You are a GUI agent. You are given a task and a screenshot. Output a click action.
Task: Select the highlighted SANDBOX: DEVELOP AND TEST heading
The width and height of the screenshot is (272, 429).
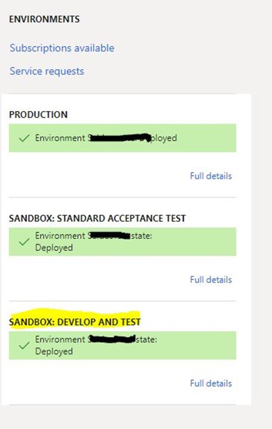pos(75,322)
